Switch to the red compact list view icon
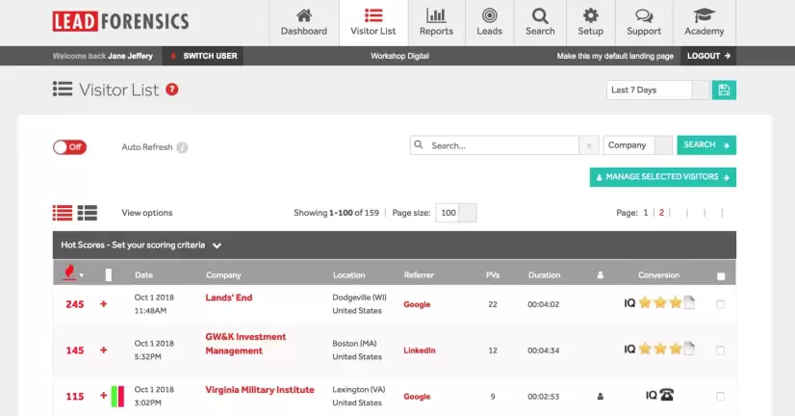The height and width of the screenshot is (416, 795). [63, 213]
